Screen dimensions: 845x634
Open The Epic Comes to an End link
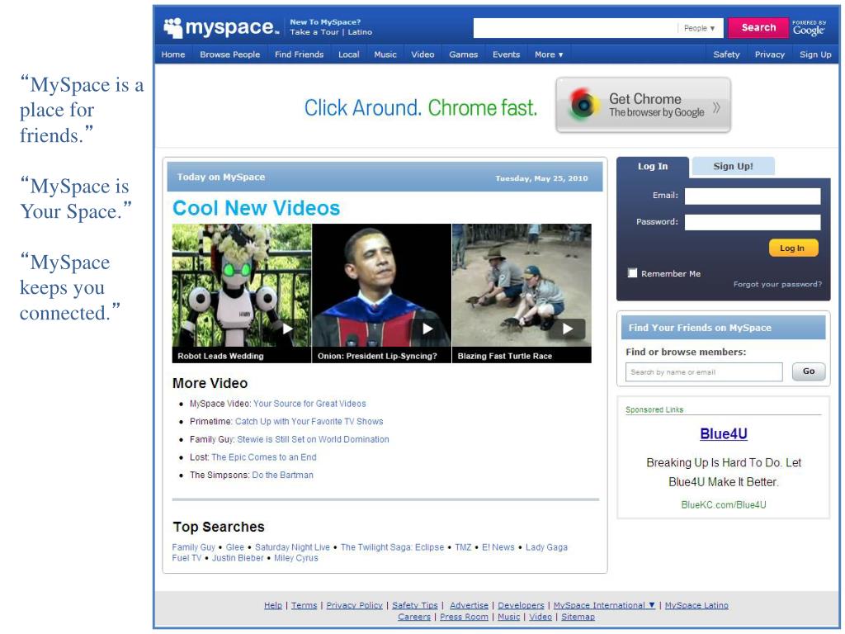pos(263,457)
